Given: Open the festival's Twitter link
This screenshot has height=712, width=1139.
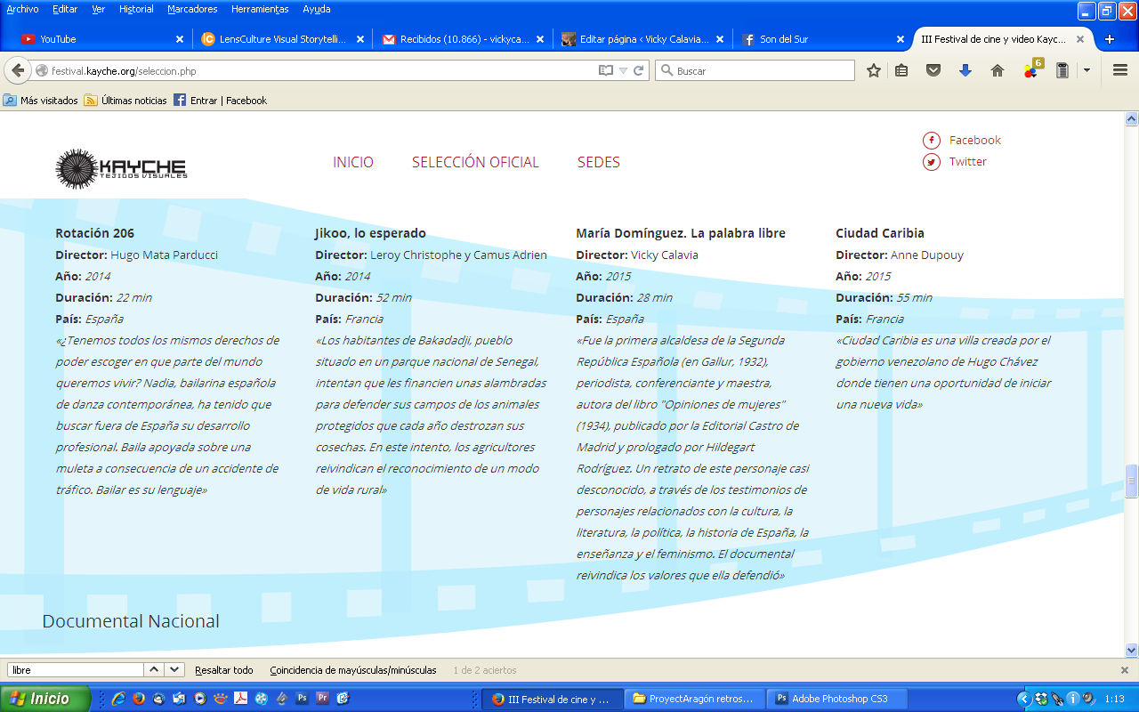Looking at the screenshot, I should [967, 161].
